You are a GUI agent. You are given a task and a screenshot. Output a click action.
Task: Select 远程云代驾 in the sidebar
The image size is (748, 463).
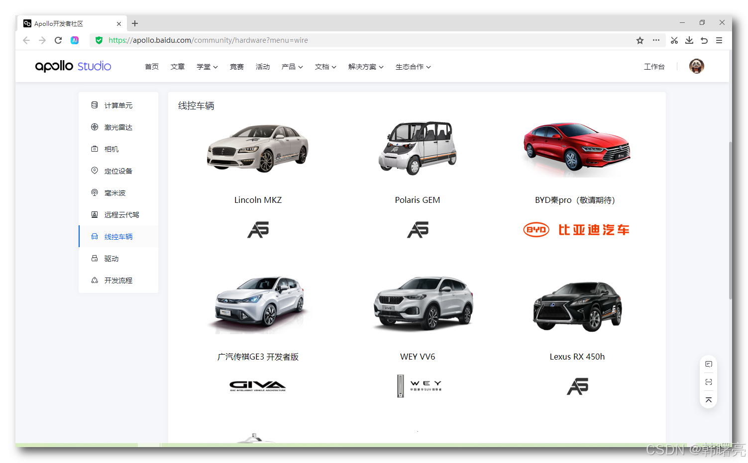(x=118, y=215)
